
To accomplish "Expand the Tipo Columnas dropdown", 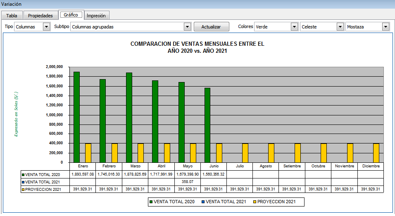I will (x=46, y=27).
